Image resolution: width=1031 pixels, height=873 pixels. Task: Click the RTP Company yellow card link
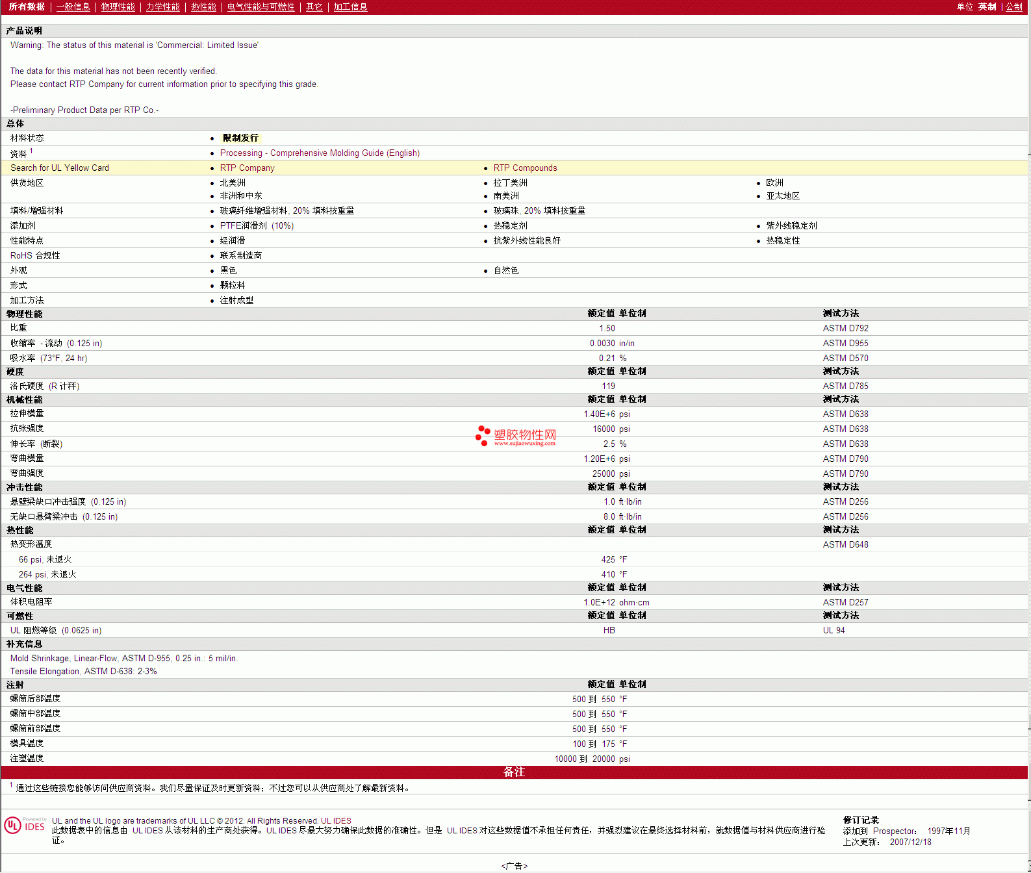(x=247, y=168)
